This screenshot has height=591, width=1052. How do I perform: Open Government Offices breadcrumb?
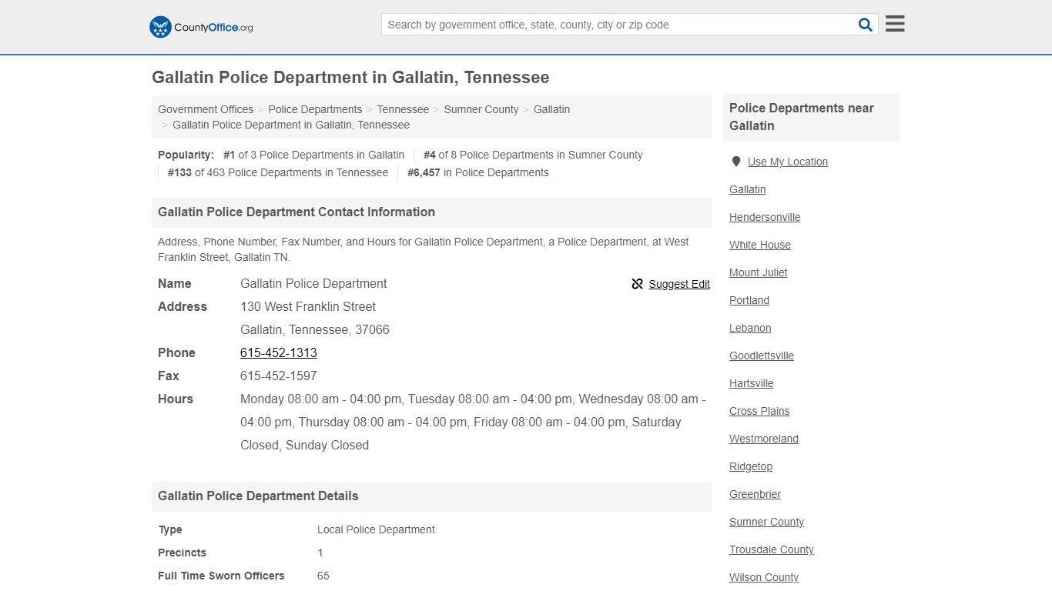coord(206,109)
